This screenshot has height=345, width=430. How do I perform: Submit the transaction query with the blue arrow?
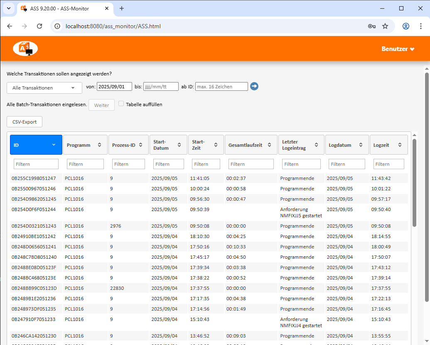254,86
